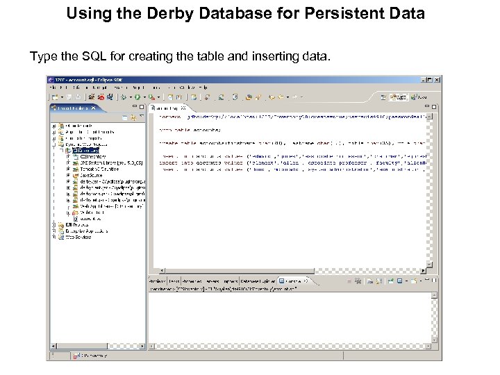
Task: Open the Help menu
Action: 203,87
